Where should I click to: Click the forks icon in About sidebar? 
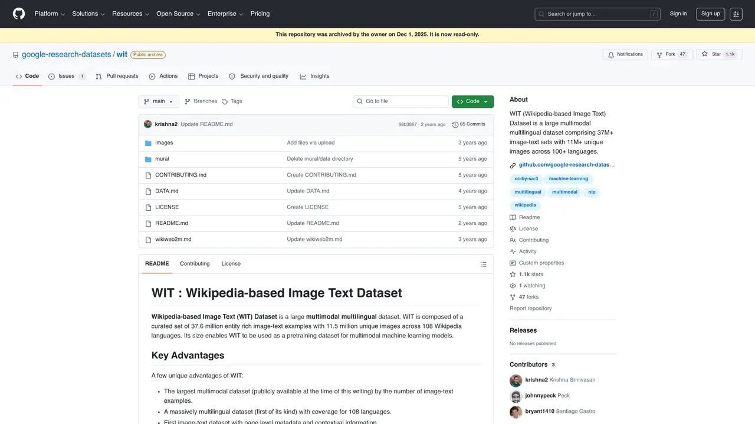pyautogui.click(x=513, y=297)
